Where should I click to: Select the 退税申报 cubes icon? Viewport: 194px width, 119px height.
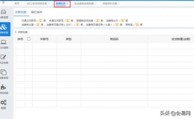pos(4,27)
